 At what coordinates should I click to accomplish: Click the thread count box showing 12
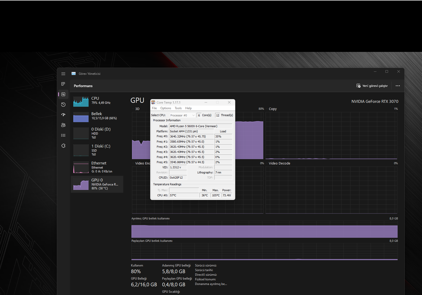pos(218,115)
